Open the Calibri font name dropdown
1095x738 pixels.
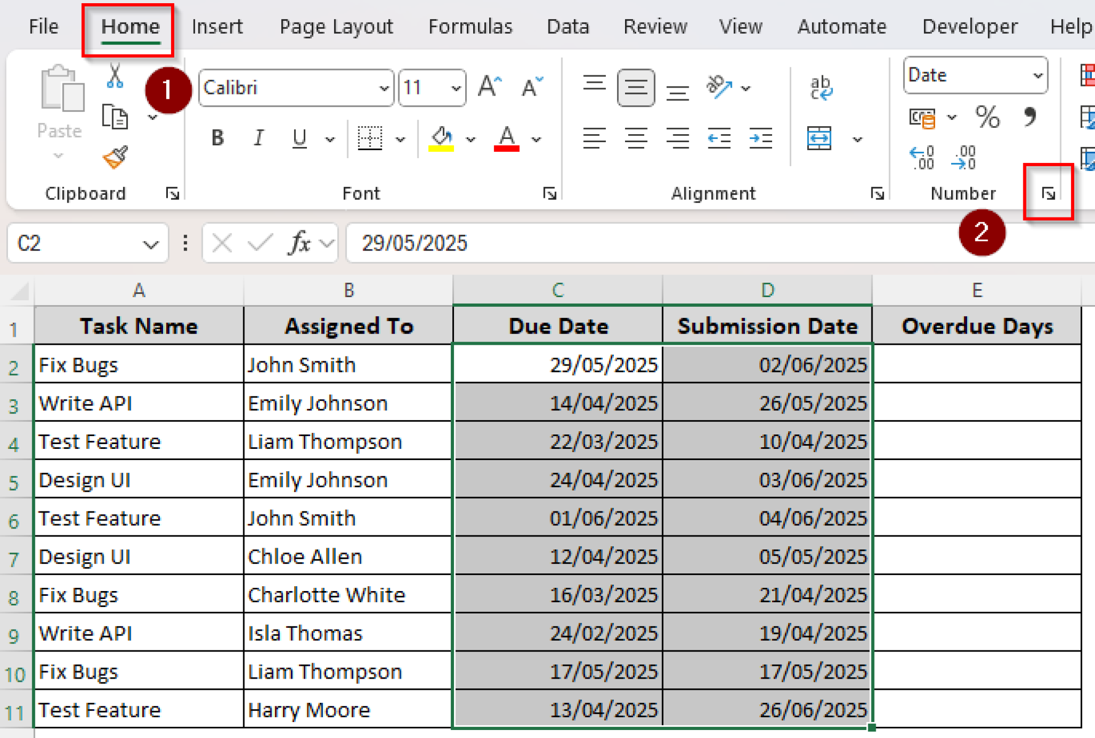pyautogui.click(x=383, y=88)
